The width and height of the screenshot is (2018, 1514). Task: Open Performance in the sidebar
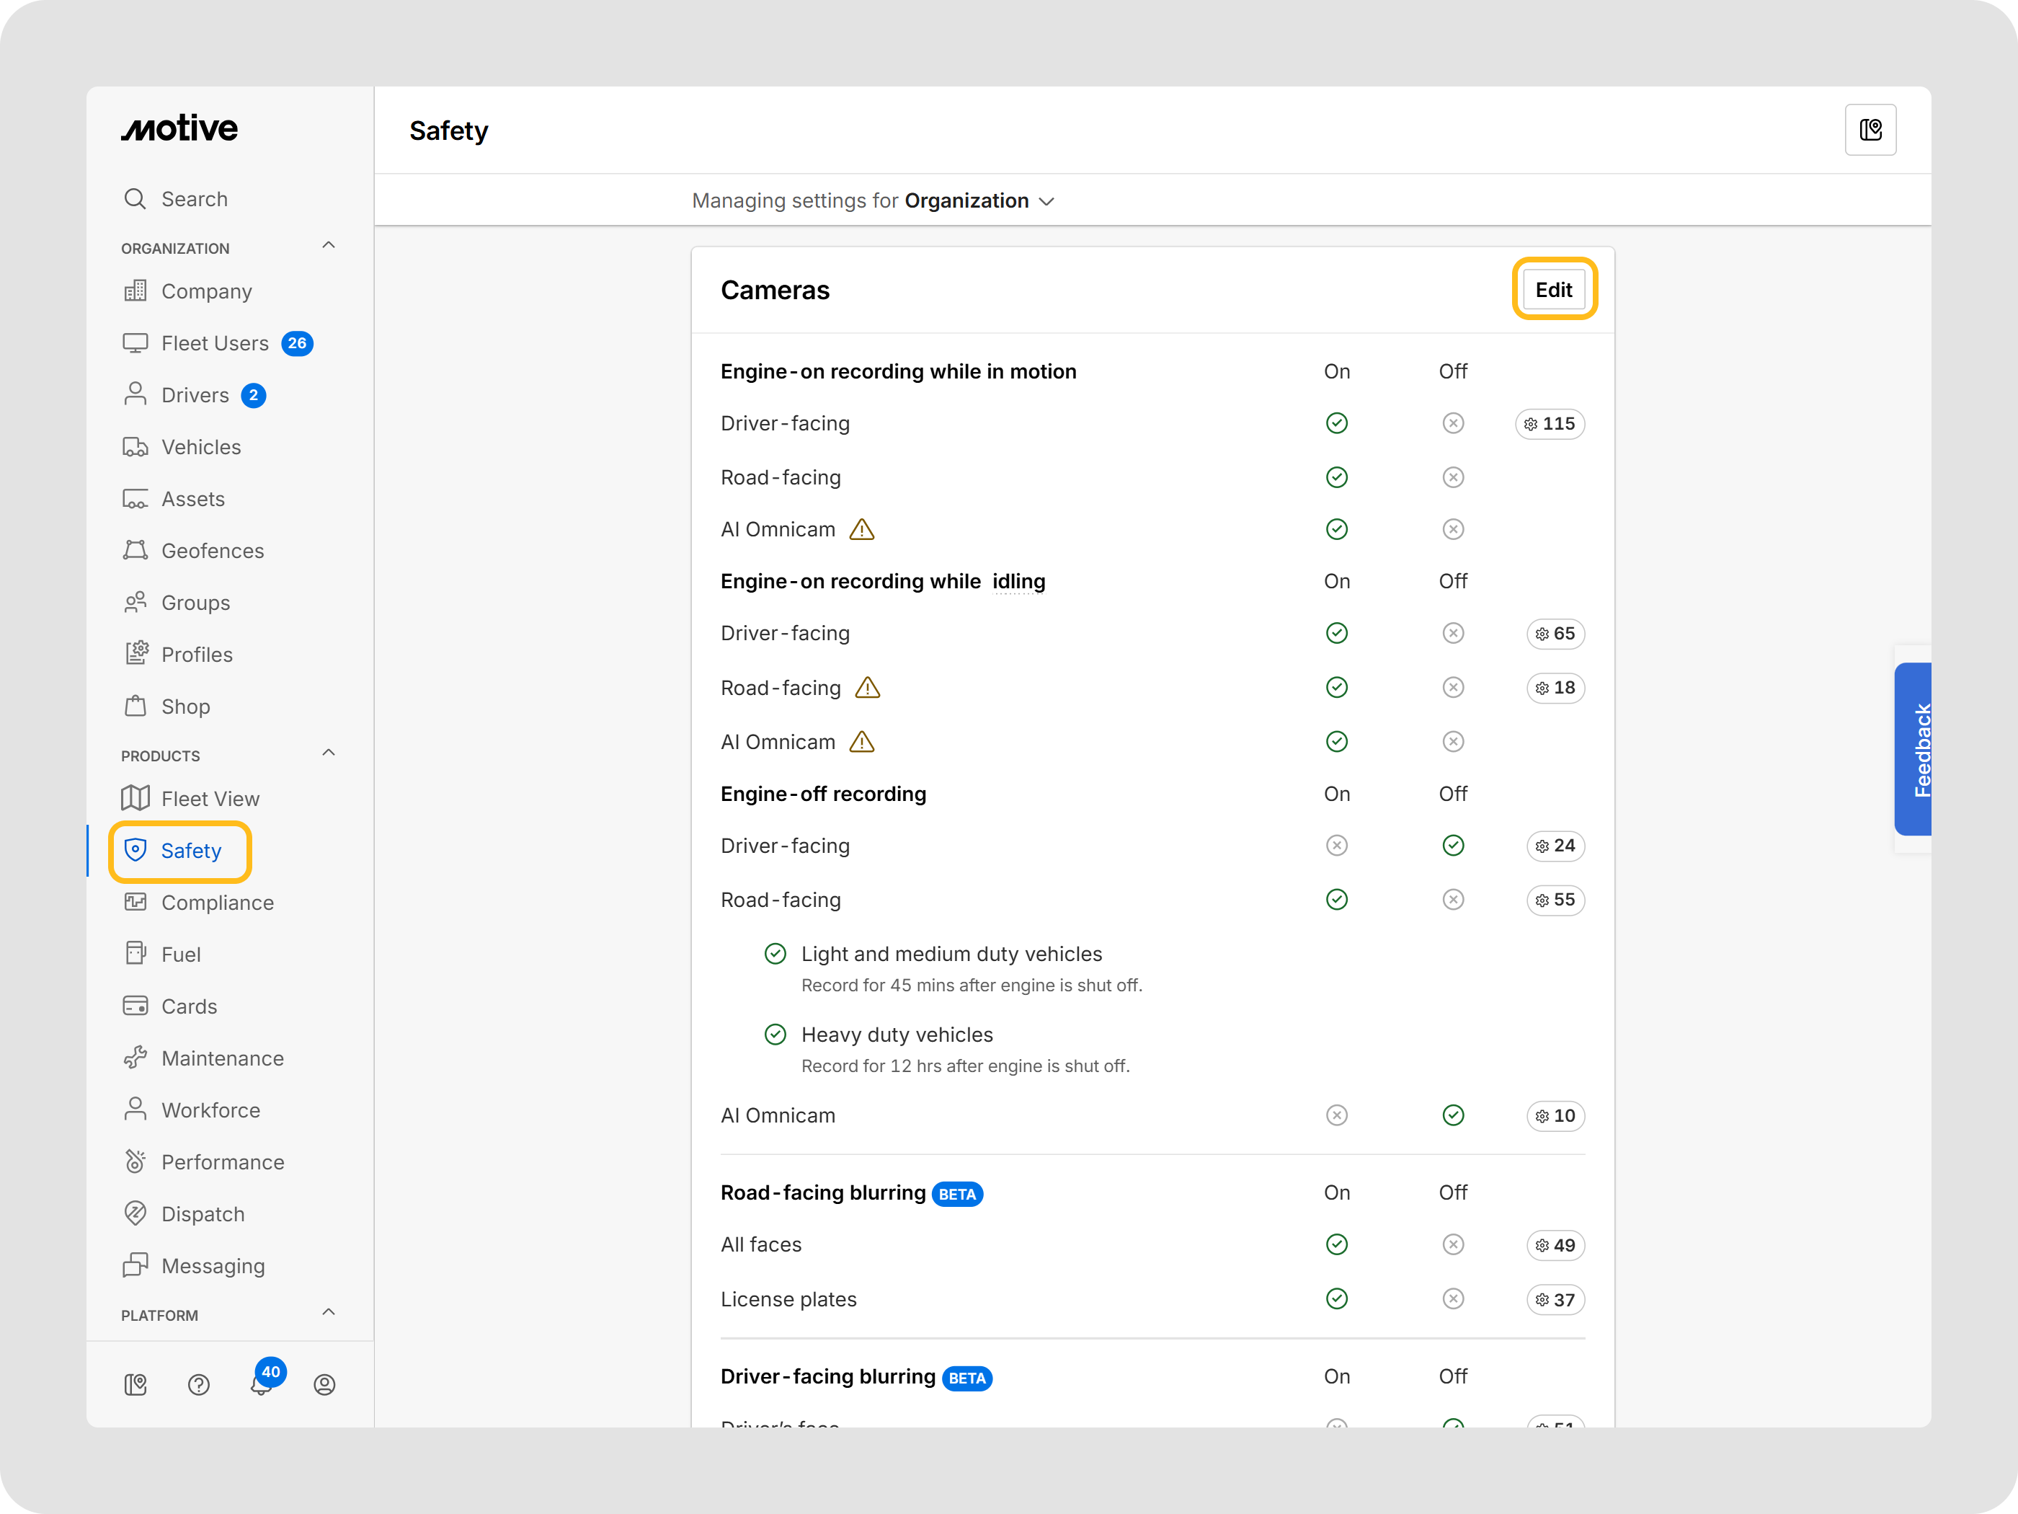[x=205, y=1161]
